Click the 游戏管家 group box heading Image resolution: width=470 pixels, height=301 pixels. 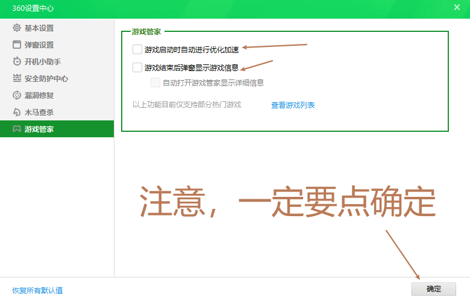[x=146, y=32]
